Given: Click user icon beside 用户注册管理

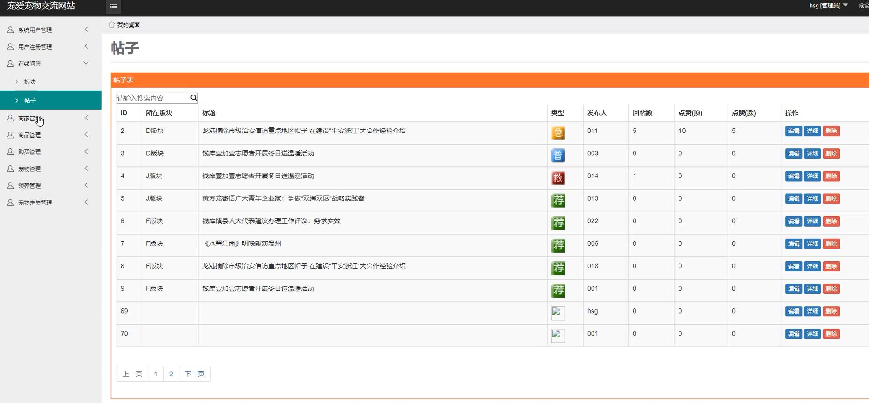Looking at the screenshot, I should (10, 46).
